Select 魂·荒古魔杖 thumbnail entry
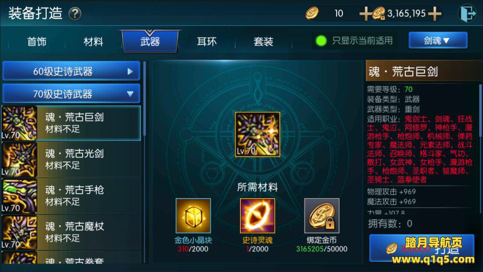This screenshot has width=483, height=272. (19, 233)
